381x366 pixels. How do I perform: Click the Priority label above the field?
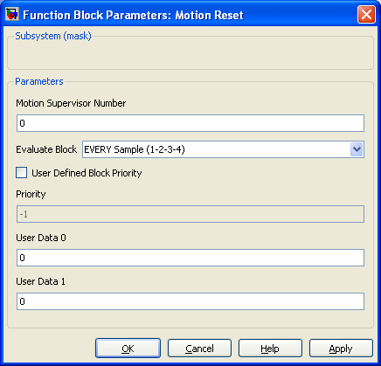click(x=31, y=195)
